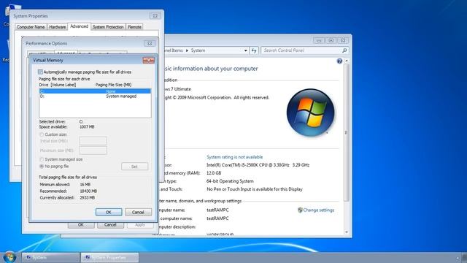Click the Initial size input field
The height and width of the screenshot is (263, 467).
[x=93, y=141]
